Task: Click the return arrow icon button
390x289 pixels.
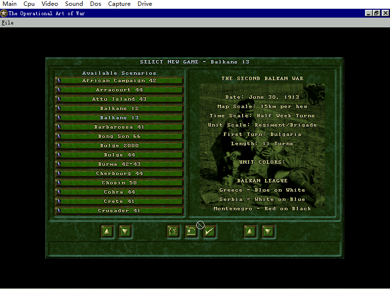Action: (x=191, y=232)
